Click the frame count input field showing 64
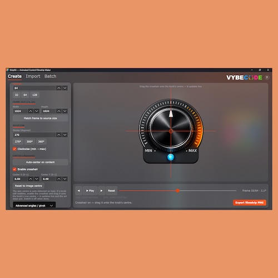Screen dimensions: 278x278 (34, 88)
